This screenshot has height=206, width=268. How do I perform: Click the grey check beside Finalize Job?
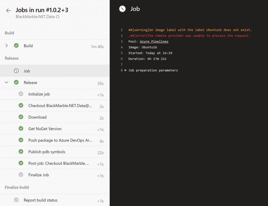click(21, 175)
